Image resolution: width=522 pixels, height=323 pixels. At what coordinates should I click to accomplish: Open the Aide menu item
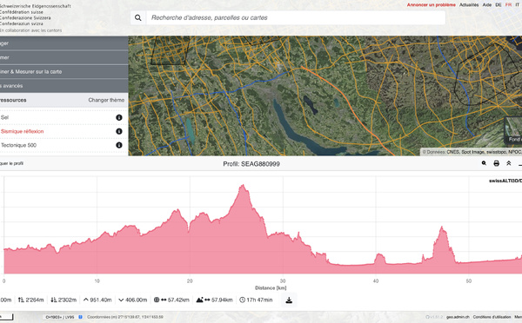487,5
